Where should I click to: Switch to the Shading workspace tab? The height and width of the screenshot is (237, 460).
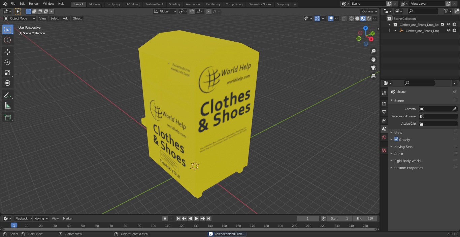pos(174,4)
